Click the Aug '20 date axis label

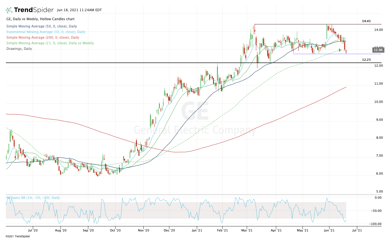click(x=61, y=230)
